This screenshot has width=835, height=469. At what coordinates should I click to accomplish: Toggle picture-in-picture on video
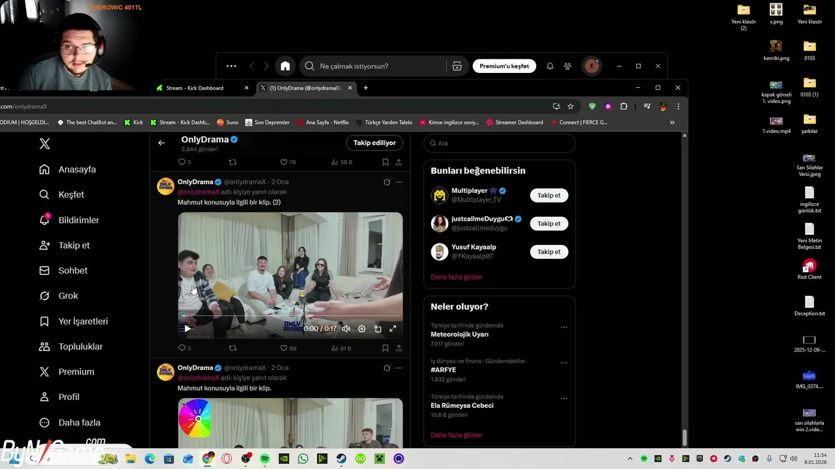coord(377,329)
